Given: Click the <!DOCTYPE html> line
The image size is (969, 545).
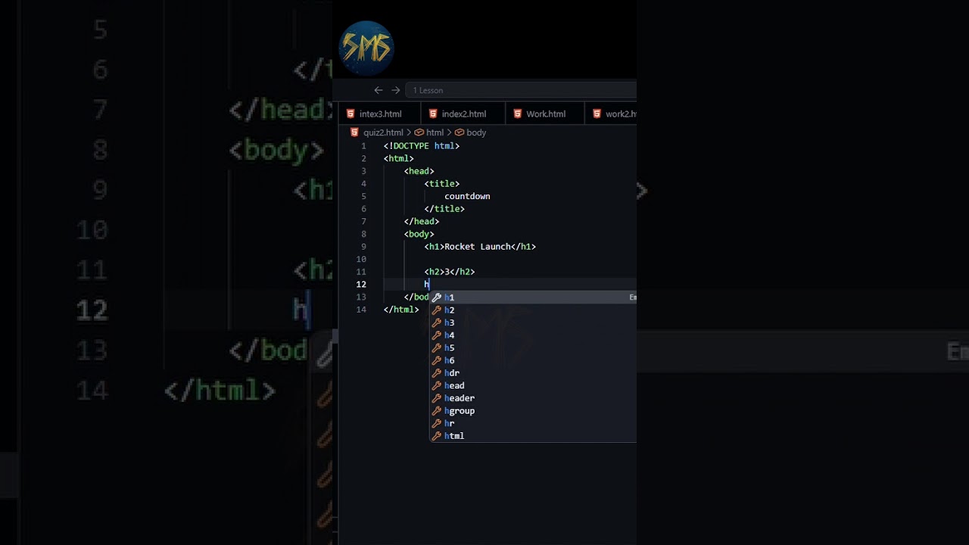Looking at the screenshot, I should (x=422, y=146).
